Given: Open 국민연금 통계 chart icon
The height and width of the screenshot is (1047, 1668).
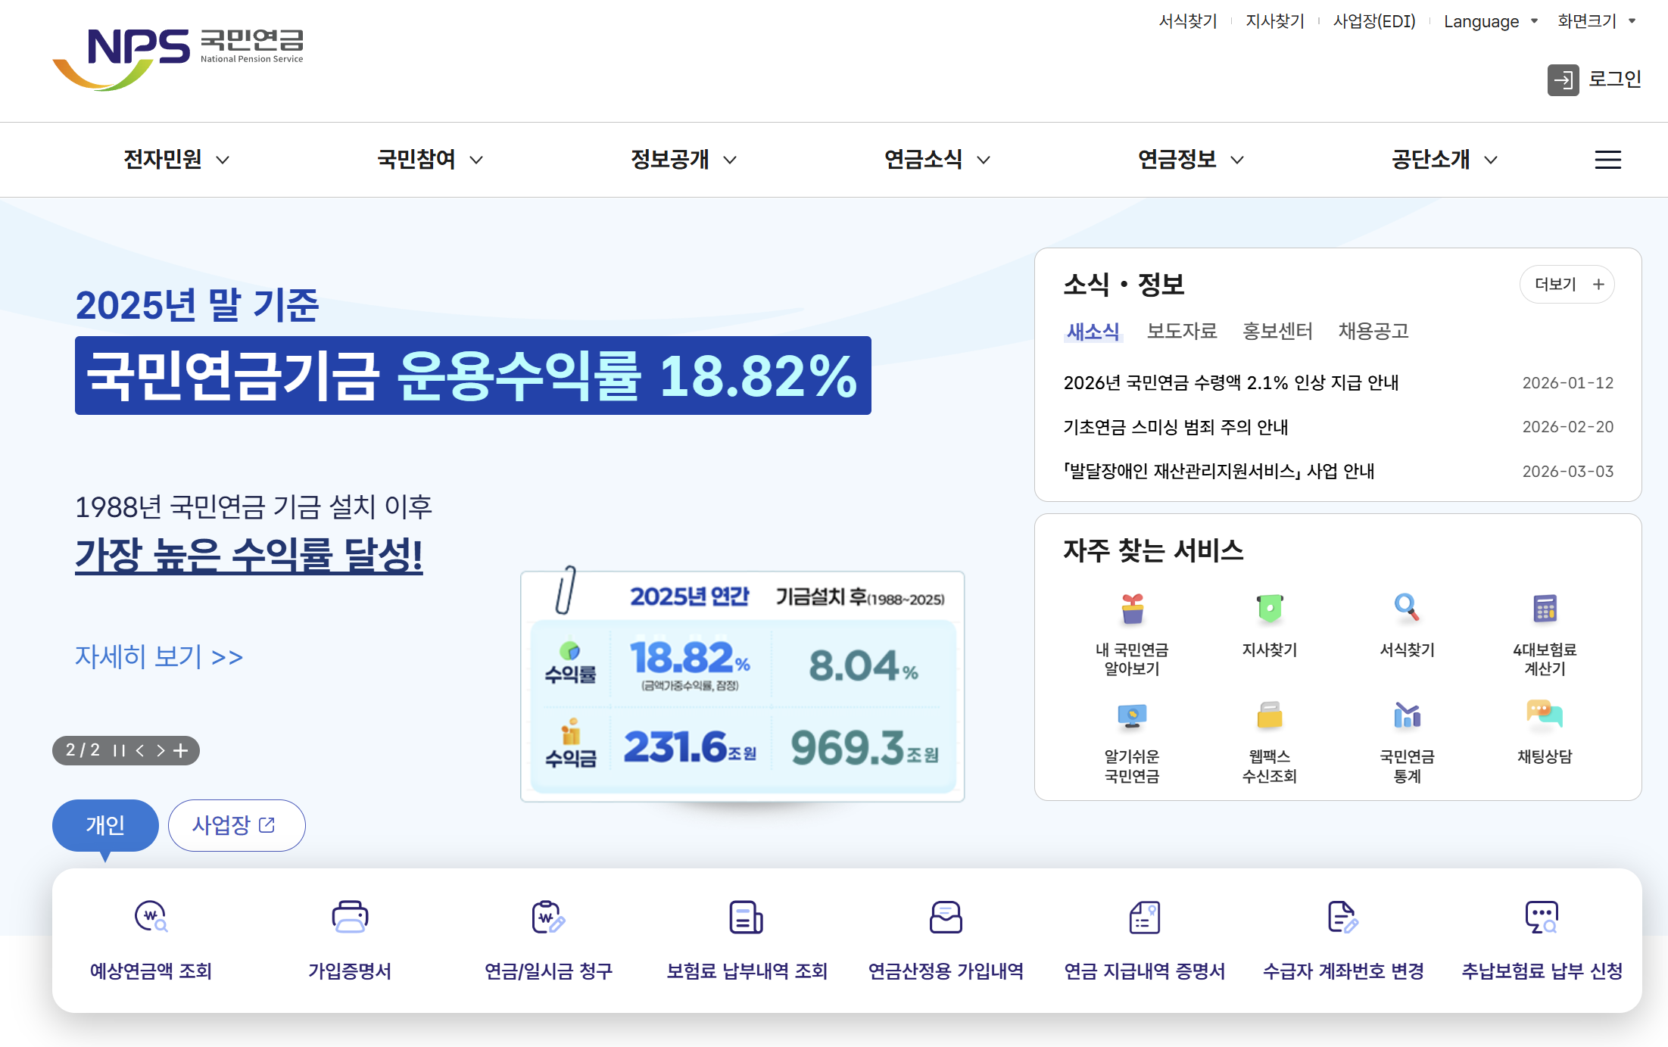Looking at the screenshot, I should (1407, 715).
